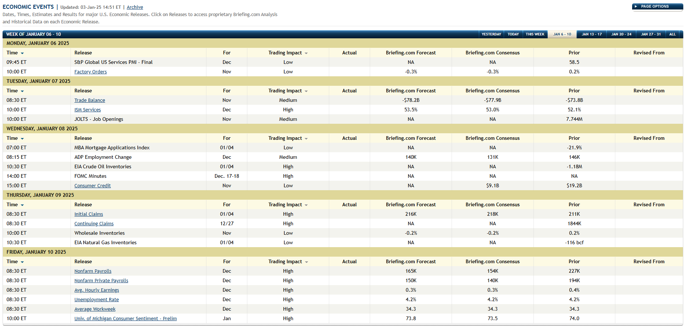684x326 pixels.
Task: Select the JOLTS - Job Openings text
Action: tap(99, 119)
